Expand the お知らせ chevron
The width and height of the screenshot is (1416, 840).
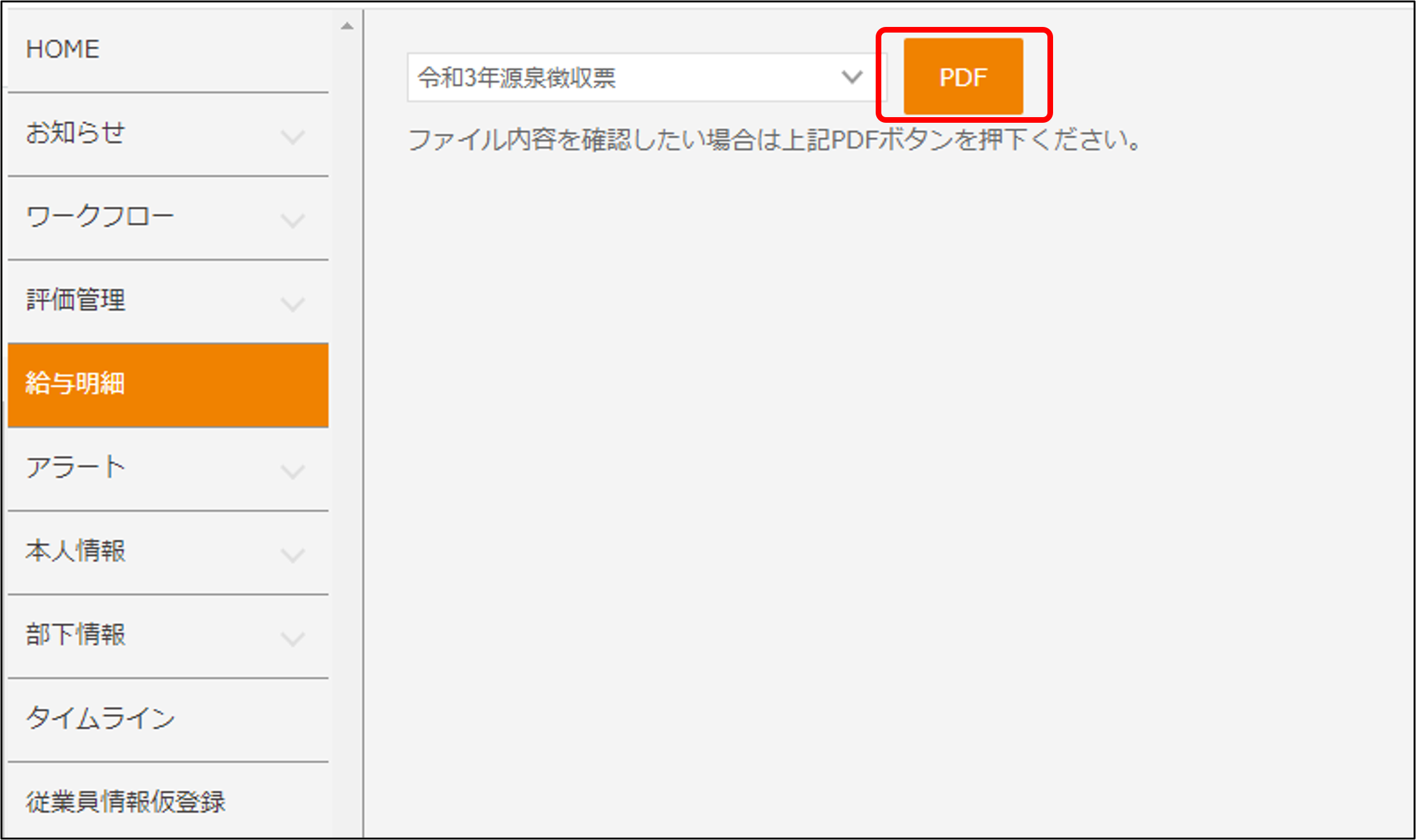point(293,137)
